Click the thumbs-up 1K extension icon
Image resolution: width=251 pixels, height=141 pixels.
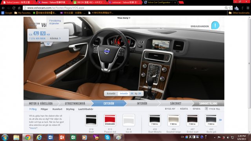point(236,8)
